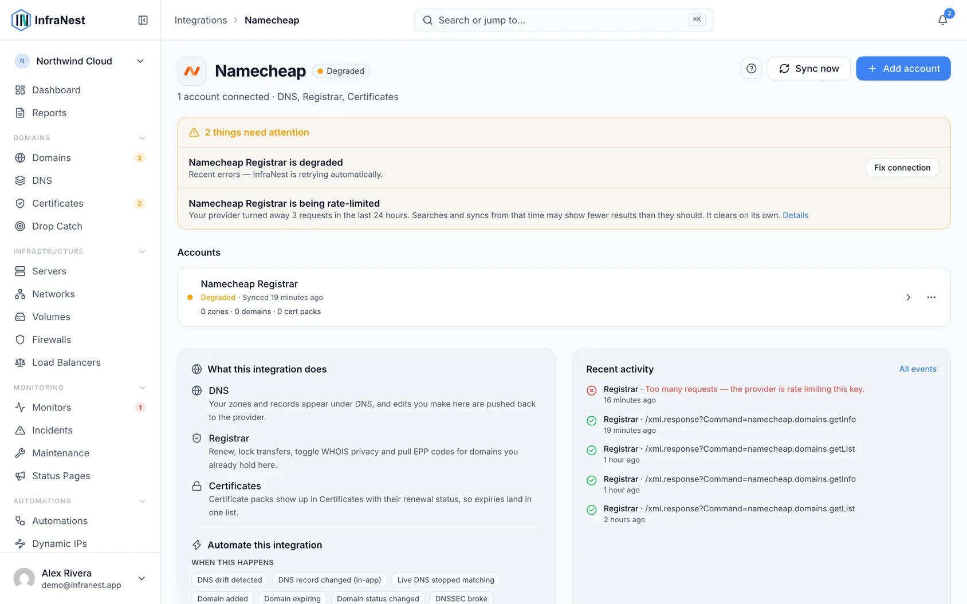Open the DNS sidebar item
The width and height of the screenshot is (967, 604).
coord(80,180)
